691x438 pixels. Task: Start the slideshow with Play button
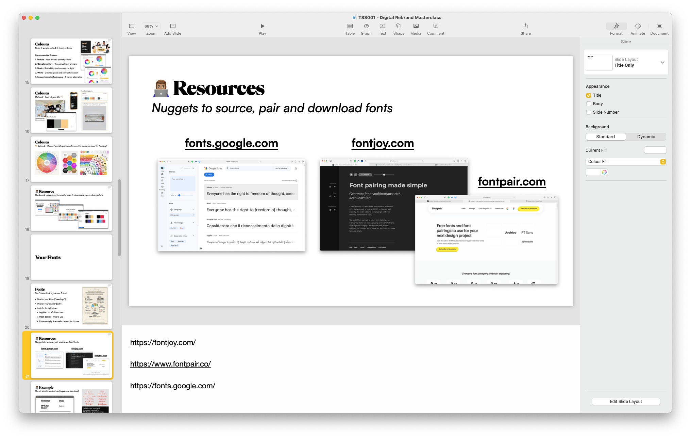click(x=263, y=26)
